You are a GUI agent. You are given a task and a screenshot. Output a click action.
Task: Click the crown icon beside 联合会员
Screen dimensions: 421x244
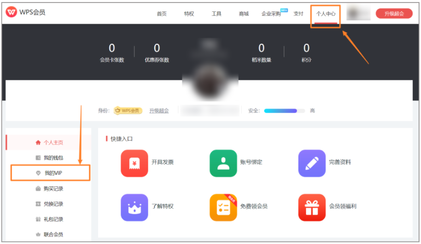click(x=38, y=235)
